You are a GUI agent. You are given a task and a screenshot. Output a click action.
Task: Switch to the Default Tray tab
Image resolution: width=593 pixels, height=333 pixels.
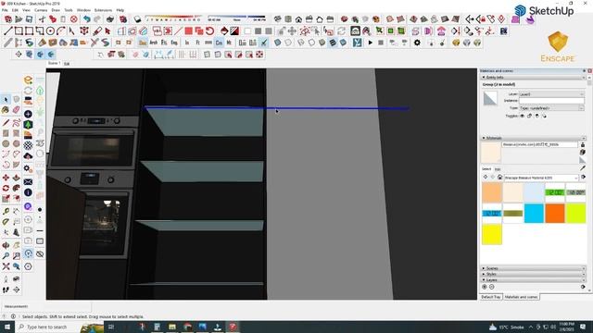click(x=491, y=297)
